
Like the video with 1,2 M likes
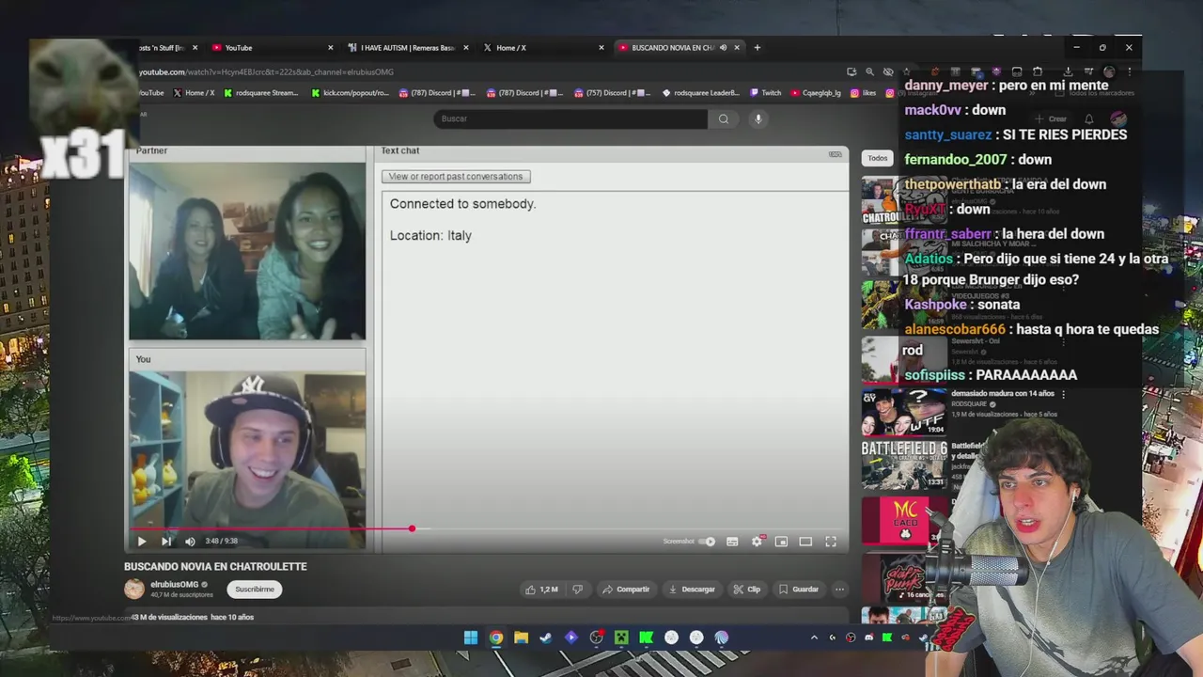click(x=541, y=590)
